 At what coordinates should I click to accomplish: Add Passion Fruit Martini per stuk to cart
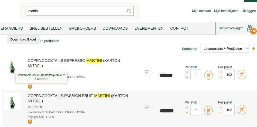[208, 111]
